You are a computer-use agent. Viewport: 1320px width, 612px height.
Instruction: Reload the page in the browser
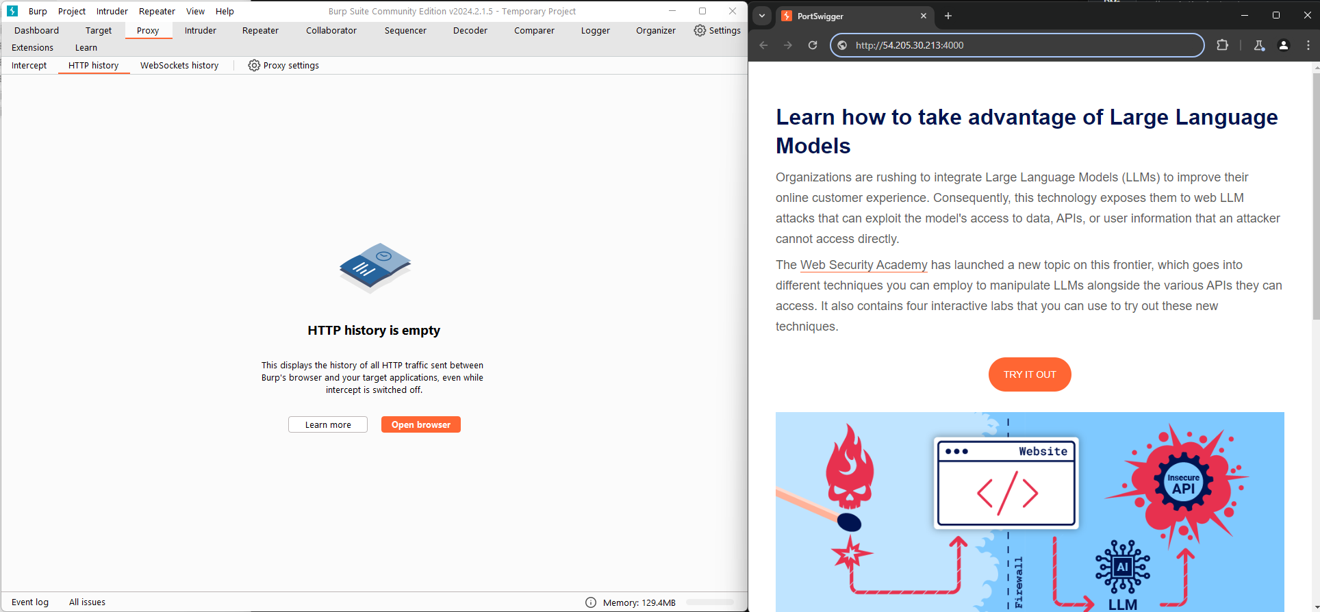[813, 45]
